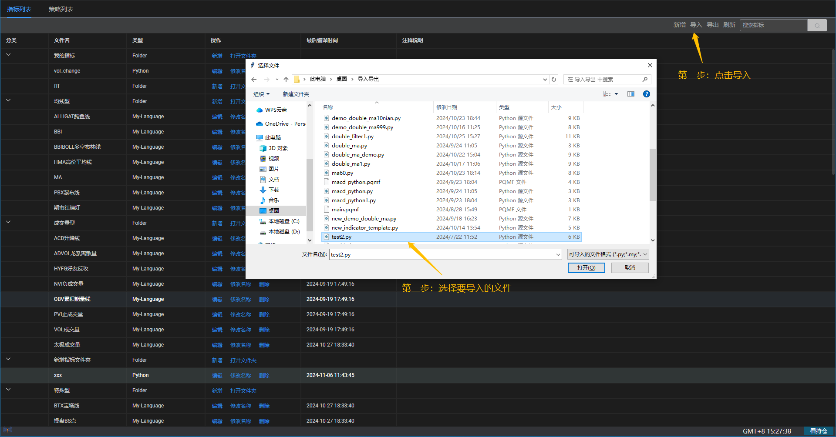Go back in the file dialog
The image size is (836, 437).
click(x=254, y=80)
